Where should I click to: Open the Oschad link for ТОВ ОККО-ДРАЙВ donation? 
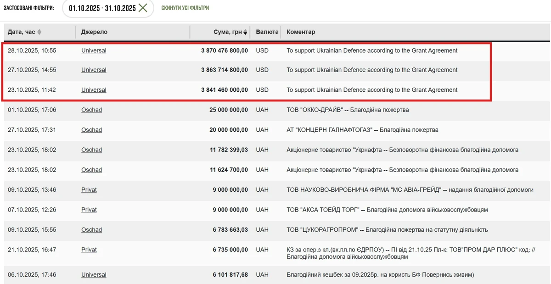[x=91, y=110]
